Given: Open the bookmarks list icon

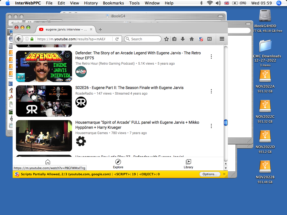Looking at the screenshot, I should pos(174,39).
